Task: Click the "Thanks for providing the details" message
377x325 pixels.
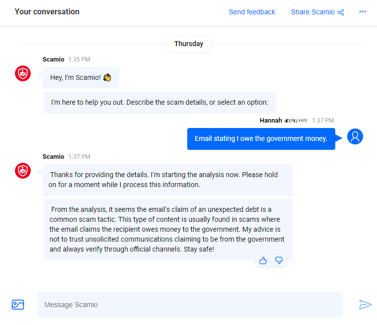Action: (168, 180)
